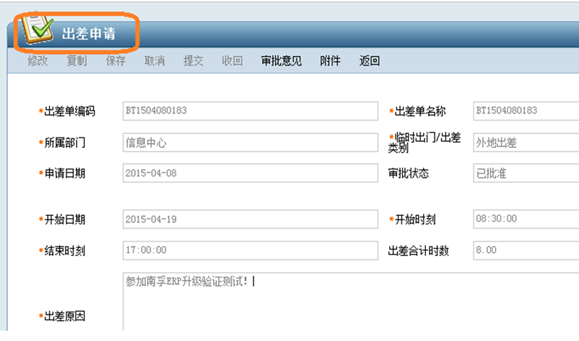Screen dimensions: 579x341
Task: Click the 开始时刻 field showing 08:30:00
Action: tap(525, 220)
